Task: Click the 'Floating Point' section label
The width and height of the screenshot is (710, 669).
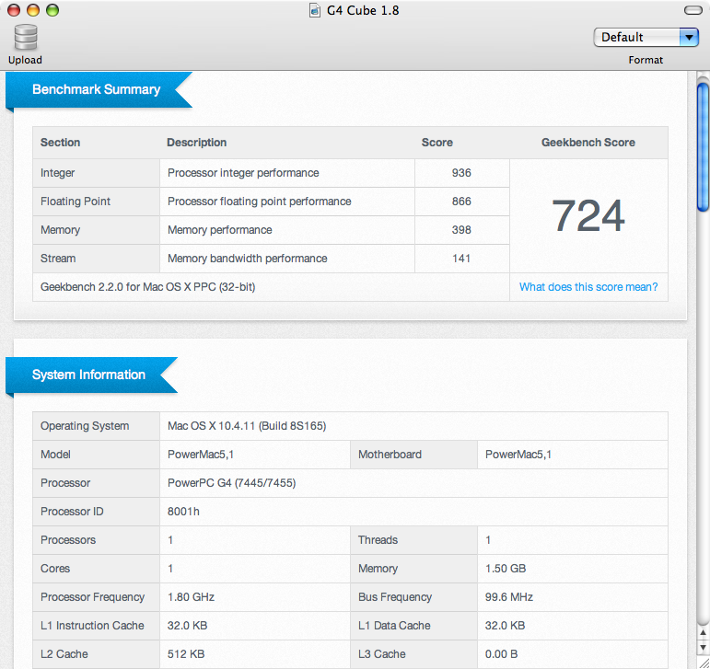Action: [x=76, y=202]
